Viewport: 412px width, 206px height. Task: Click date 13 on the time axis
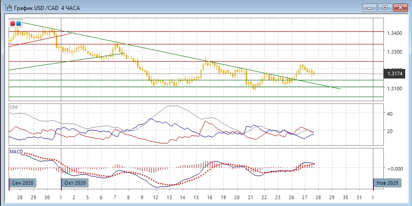(169, 197)
